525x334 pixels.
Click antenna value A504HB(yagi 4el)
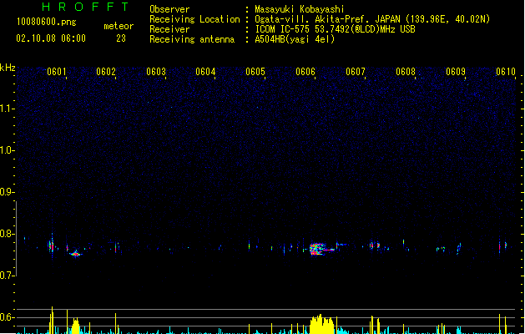point(295,39)
